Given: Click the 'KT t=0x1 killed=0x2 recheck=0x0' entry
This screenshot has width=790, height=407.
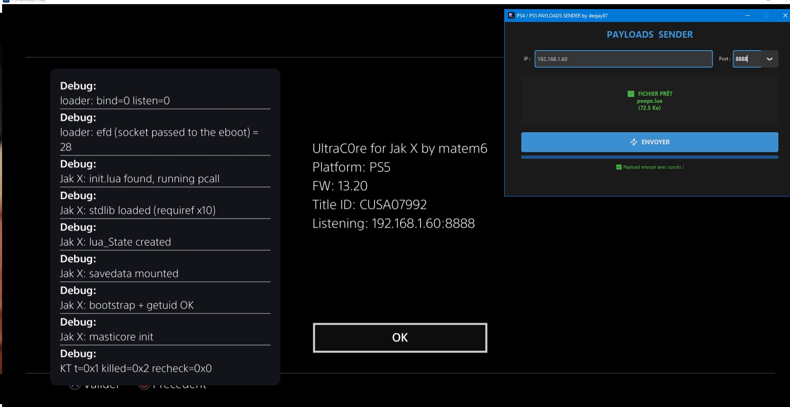Looking at the screenshot, I should (136, 368).
